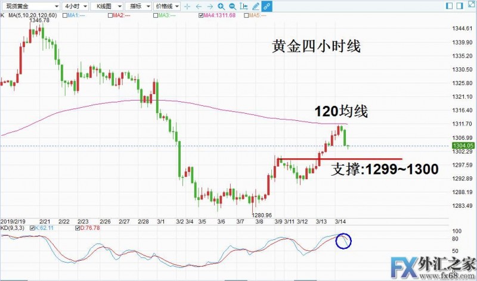Image resolution: width=477 pixels, height=281 pixels.
Task: Open the 指标 indicators dropdown
Action: [138, 6]
